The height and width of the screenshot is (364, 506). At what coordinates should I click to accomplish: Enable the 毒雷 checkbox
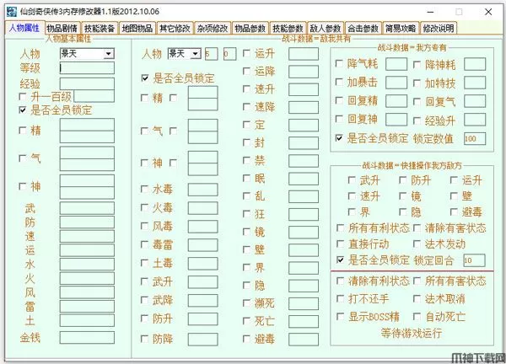[x=144, y=244]
